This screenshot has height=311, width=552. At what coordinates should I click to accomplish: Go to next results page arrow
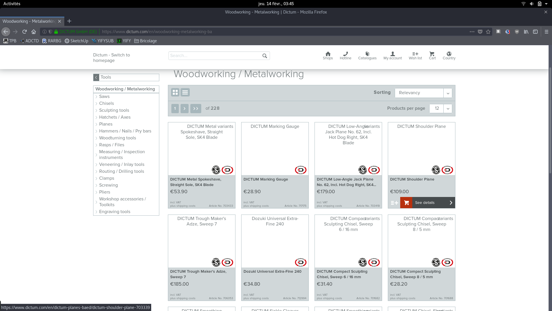pyautogui.click(x=185, y=109)
